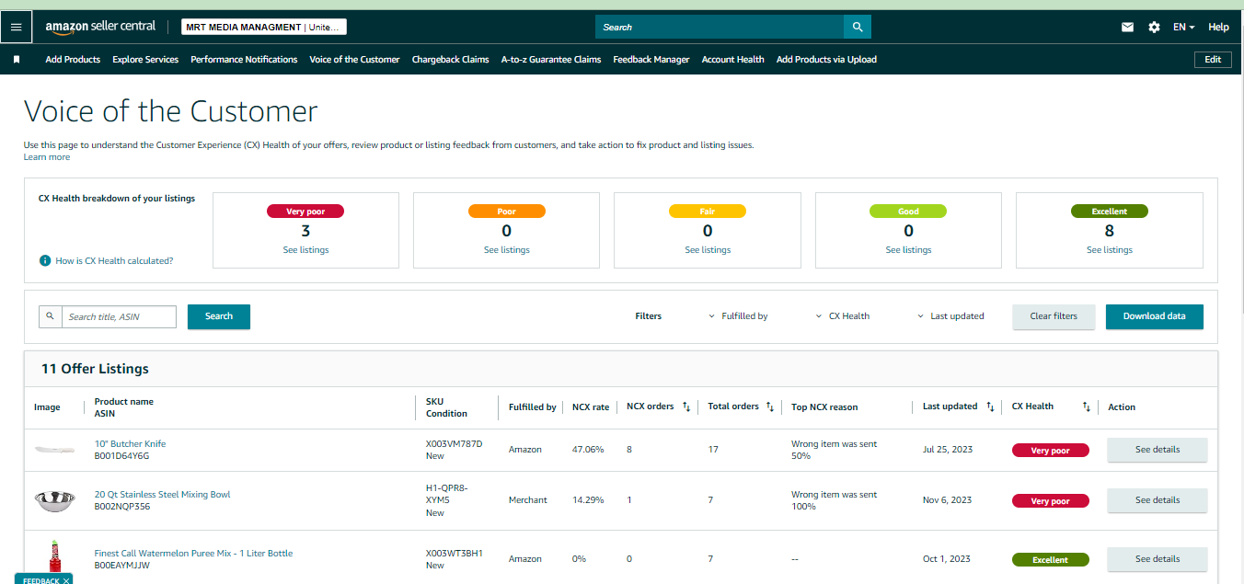The height and width of the screenshot is (584, 1244).
Task: Sort by Last updated column arrows
Action: coord(990,407)
